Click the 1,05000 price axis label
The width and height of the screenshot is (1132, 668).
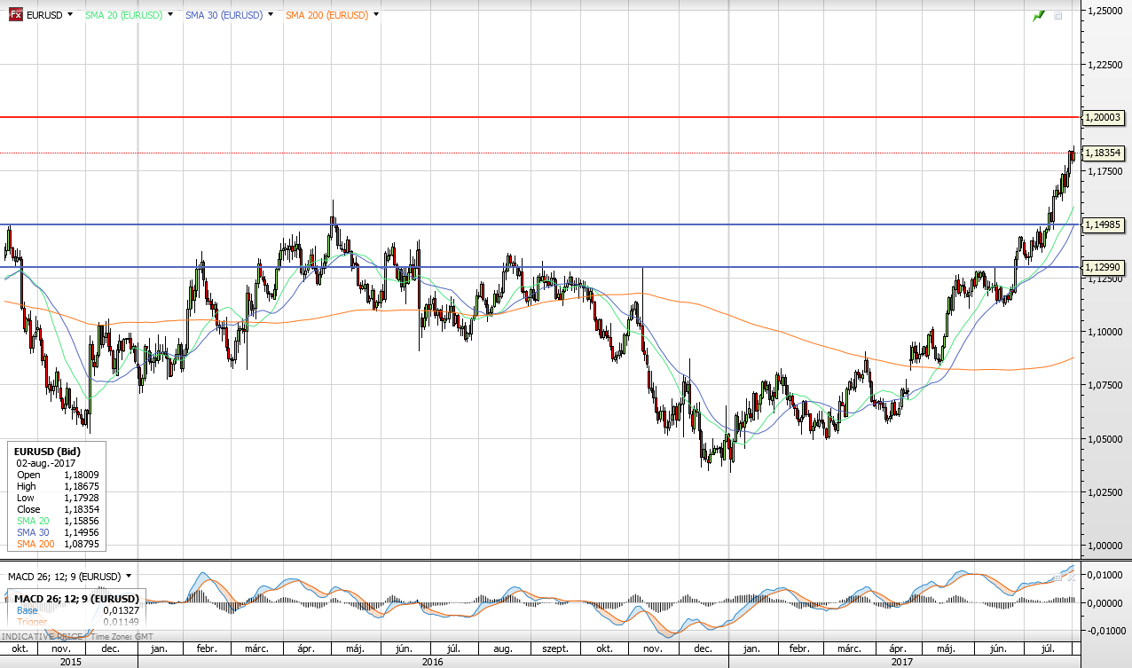pos(1104,438)
